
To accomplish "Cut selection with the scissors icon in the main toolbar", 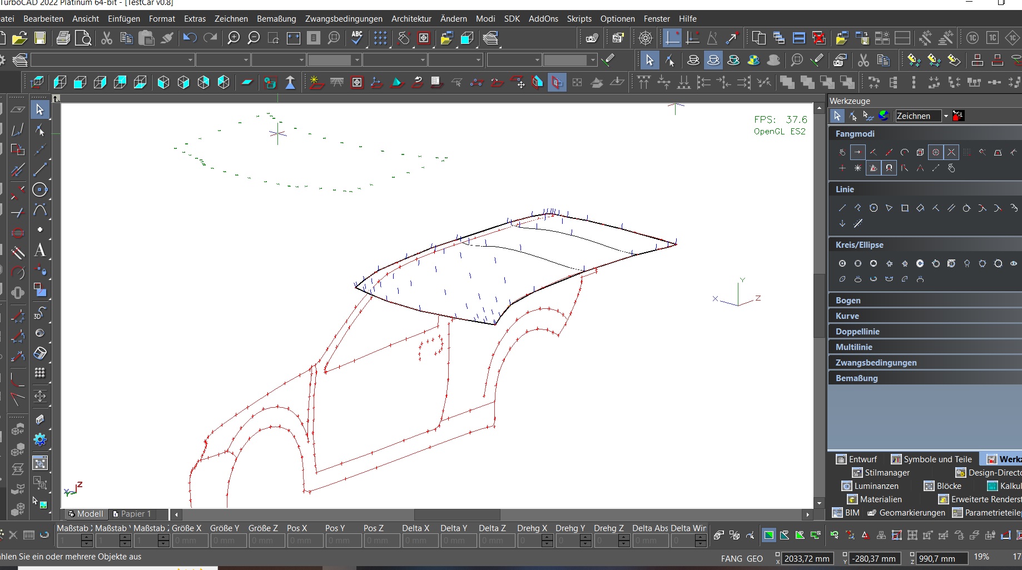I will pyautogui.click(x=107, y=38).
